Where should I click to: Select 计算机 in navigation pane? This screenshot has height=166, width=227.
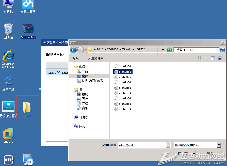(84, 117)
